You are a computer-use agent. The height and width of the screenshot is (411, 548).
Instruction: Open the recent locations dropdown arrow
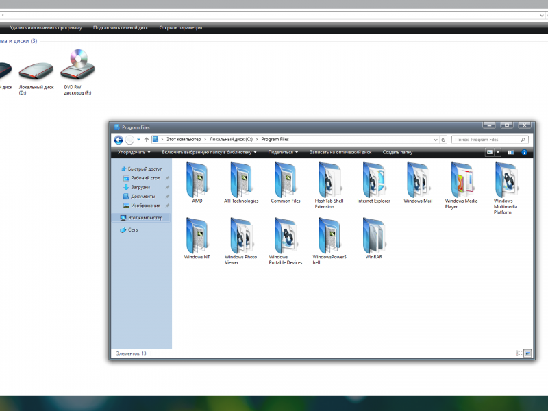tap(139, 140)
